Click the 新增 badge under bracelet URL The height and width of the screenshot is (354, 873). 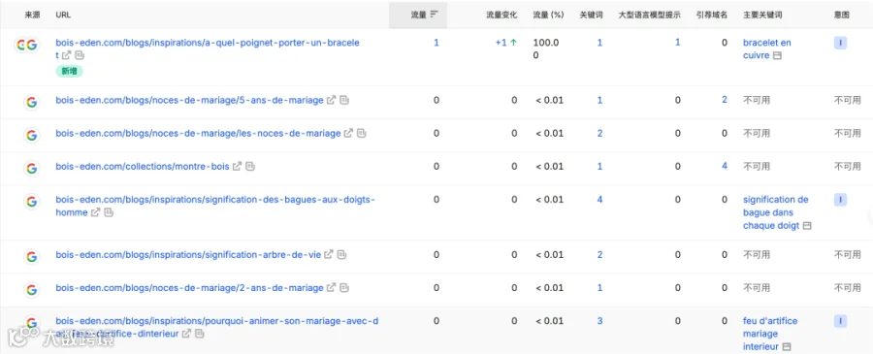pyautogui.click(x=69, y=71)
